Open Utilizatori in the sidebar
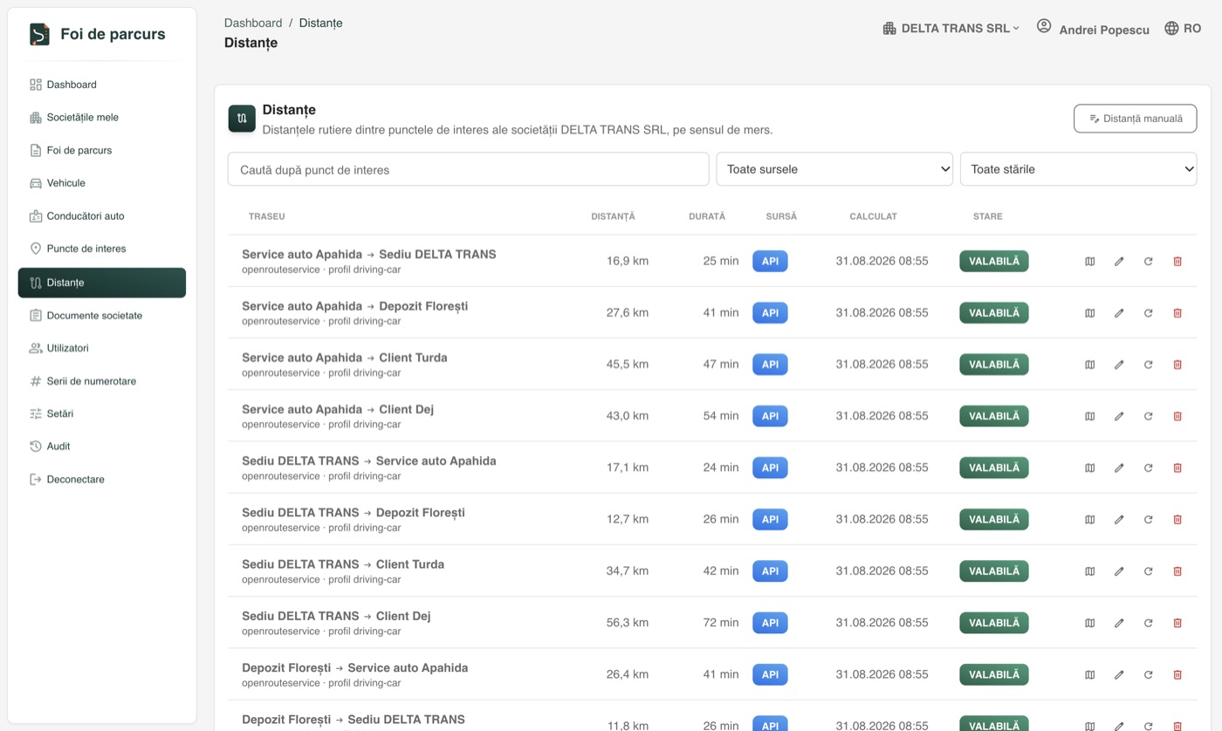The image size is (1222, 731). click(102, 349)
